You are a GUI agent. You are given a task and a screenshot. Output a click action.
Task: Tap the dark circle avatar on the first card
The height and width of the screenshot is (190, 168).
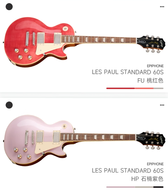coord(9,7)
